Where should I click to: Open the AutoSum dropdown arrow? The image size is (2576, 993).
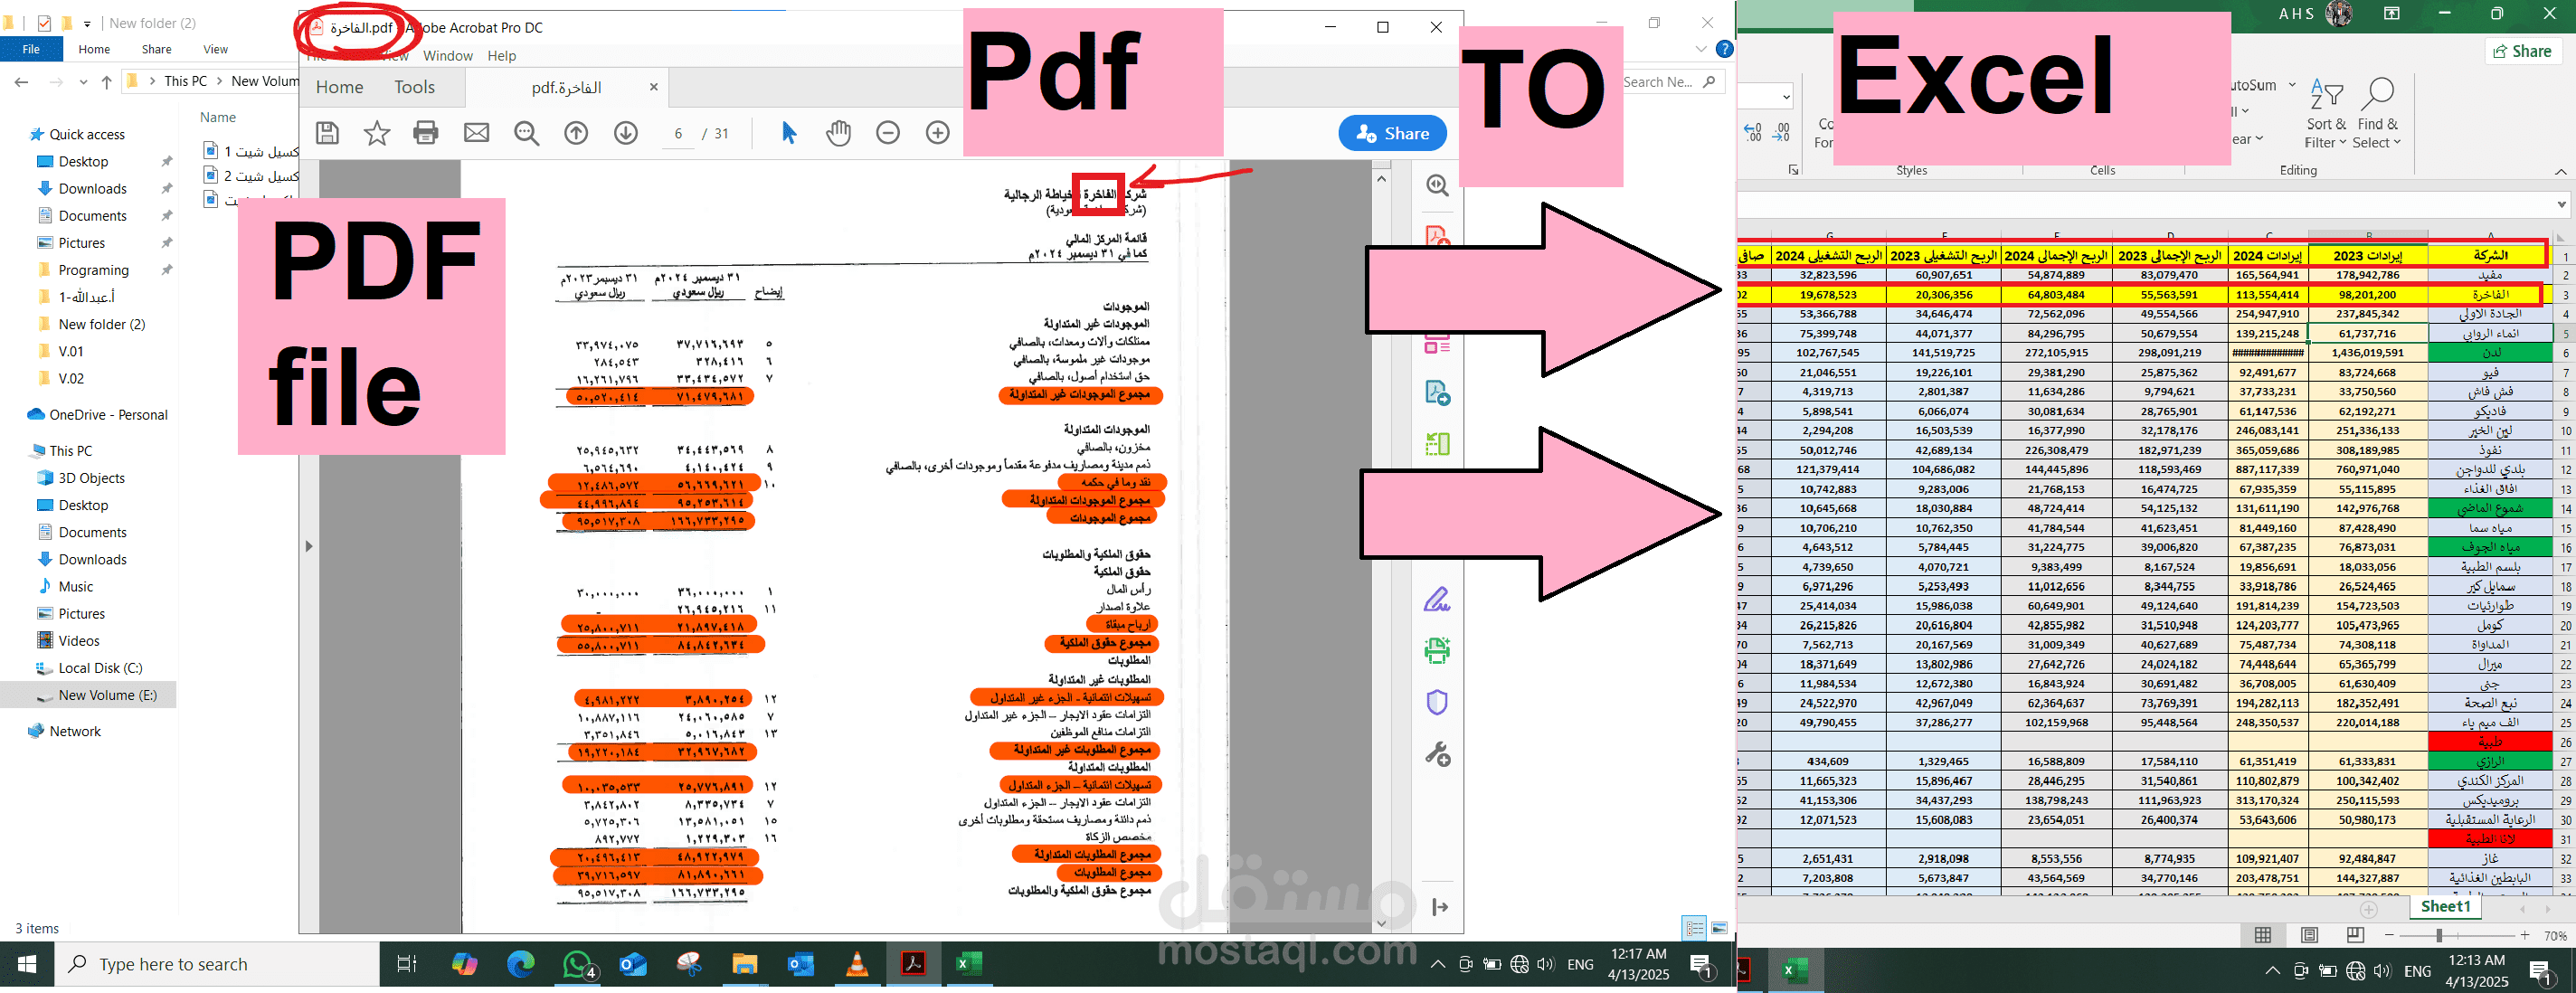(2293, 85)
